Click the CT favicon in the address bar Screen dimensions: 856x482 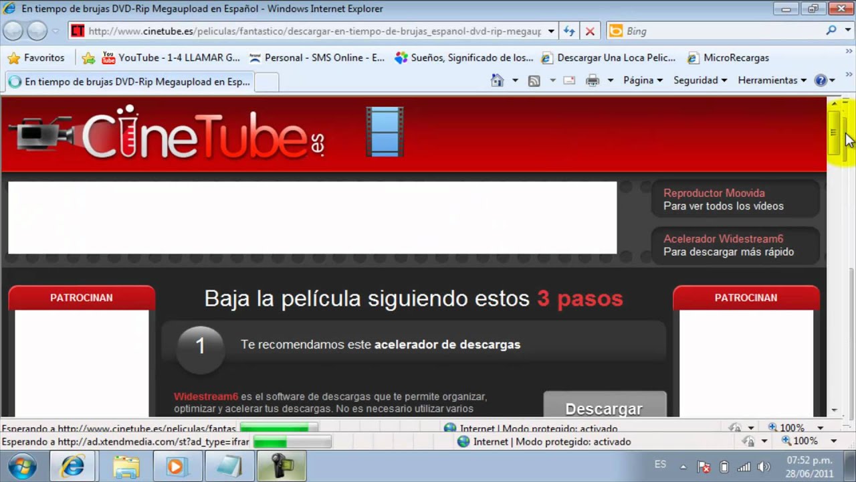click(x=78, y=31)
